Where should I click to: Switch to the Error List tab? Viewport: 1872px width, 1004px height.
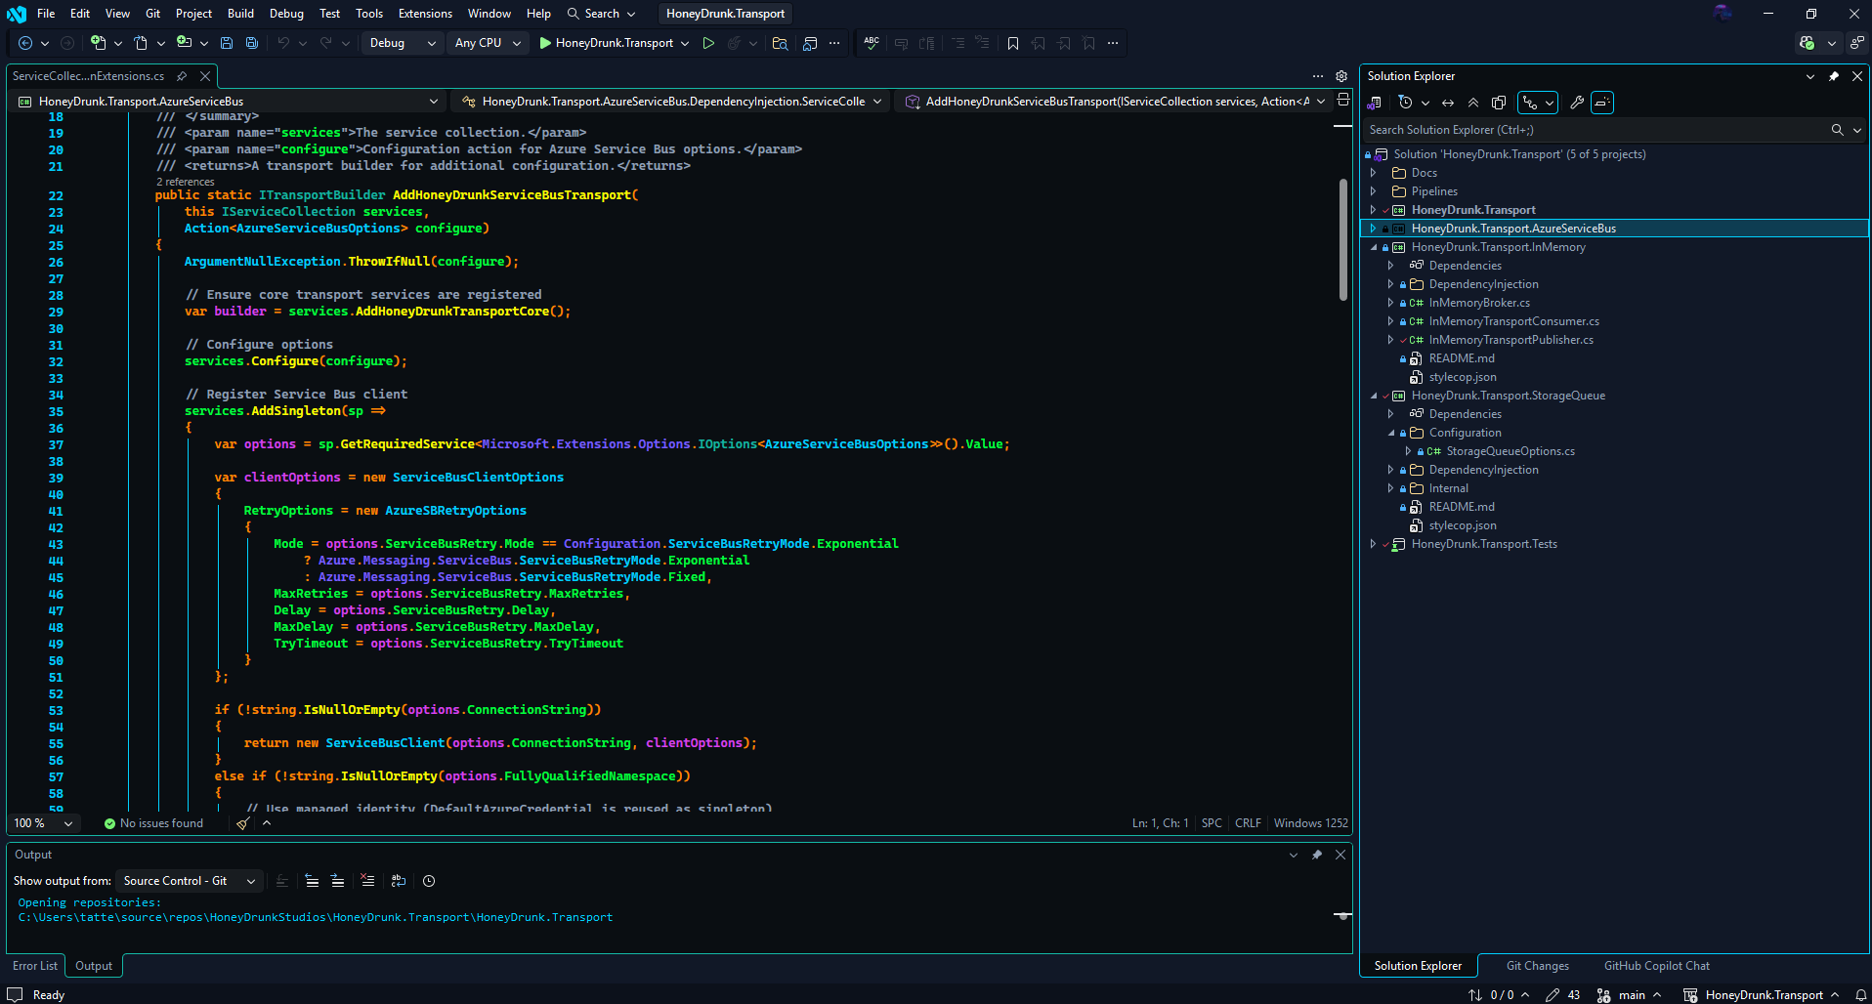click(34, 965)
